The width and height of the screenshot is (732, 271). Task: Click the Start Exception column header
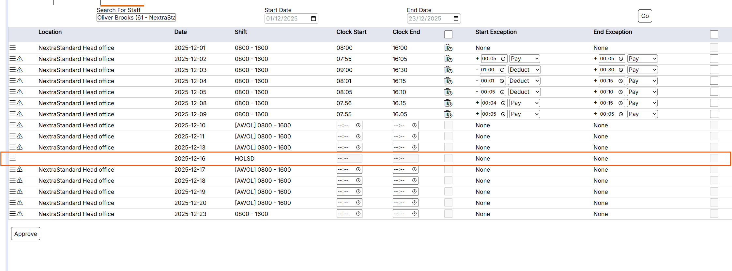(x=496, y=32)
